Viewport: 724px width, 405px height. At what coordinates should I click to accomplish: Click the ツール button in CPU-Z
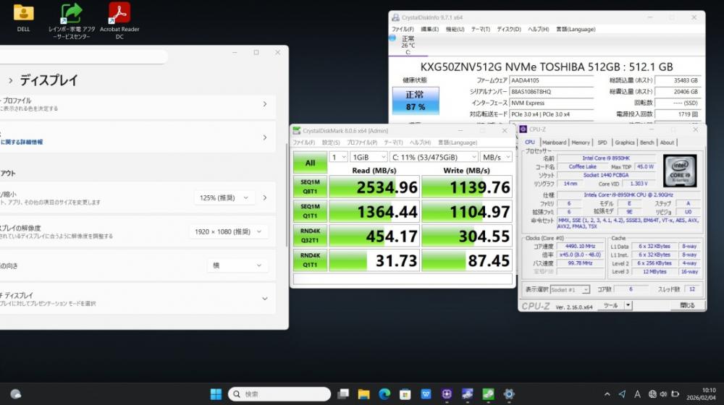click(611, 305)
